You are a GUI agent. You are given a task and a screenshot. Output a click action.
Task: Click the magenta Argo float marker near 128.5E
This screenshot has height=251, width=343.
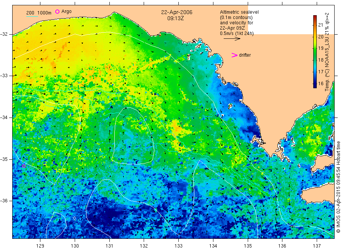24,166
